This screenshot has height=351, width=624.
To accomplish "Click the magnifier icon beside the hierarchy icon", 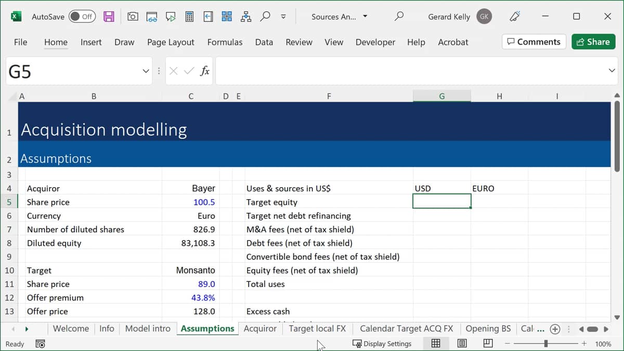I will click(265, 16).
